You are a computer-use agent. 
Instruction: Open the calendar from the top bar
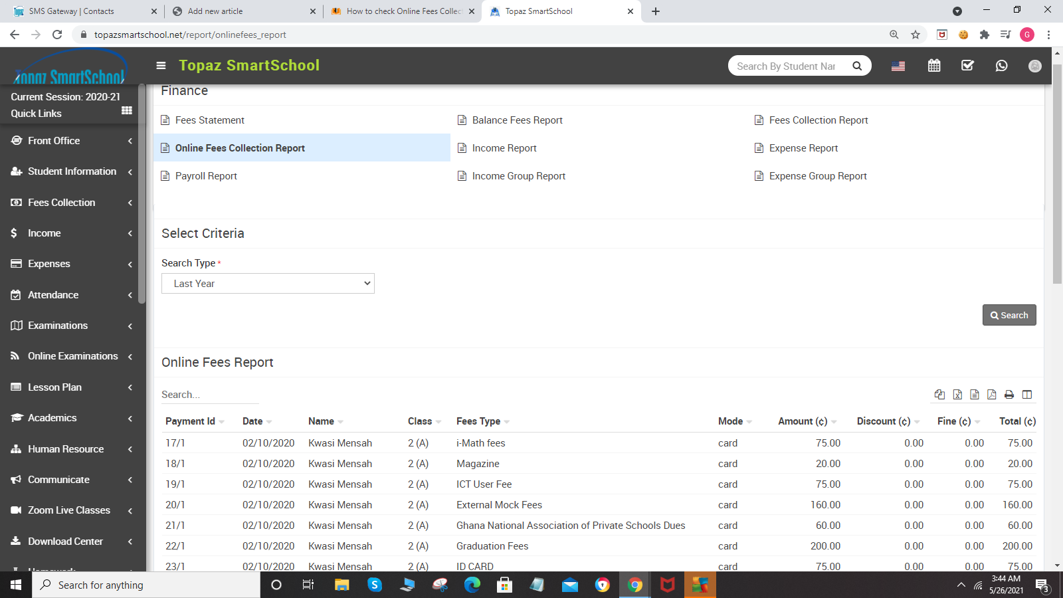[x=933, y=65]
